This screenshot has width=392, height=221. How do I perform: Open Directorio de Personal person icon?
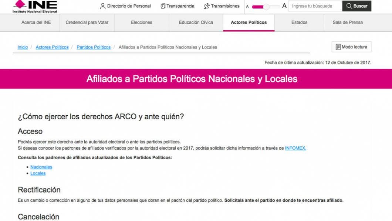pos(103,6)
